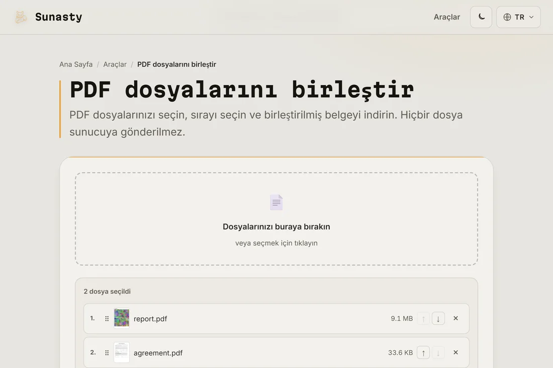Click the Sunasty cat logo icon
The image size is (553, 368).
pos(21,17)
